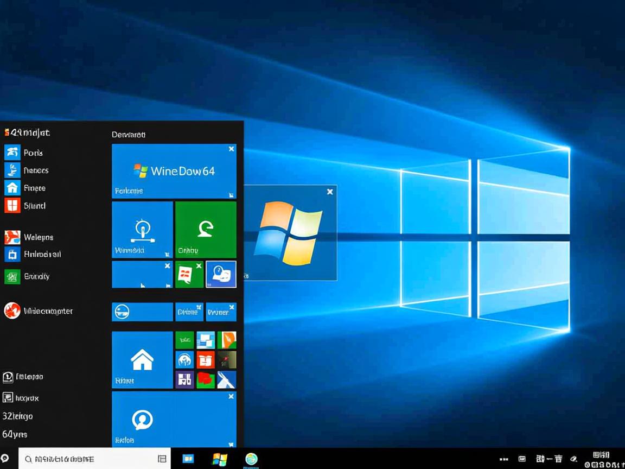Launch the browser globe icon from the taskbar
Screen dimensions: 625x469
tap(251, 459)
